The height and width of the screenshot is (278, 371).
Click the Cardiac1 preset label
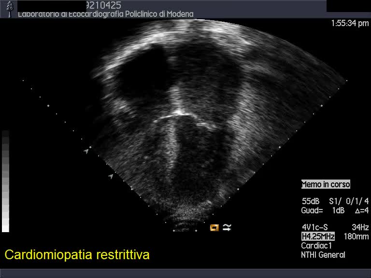pos(316,246)
